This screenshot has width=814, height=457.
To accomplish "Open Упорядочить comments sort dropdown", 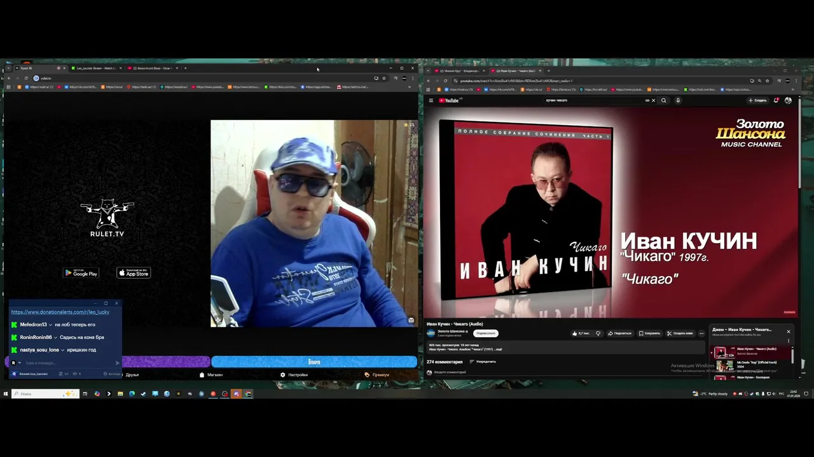I will (483, 362).
